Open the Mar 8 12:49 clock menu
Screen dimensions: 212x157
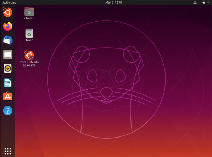pyautogui.click(x=114, y=2)
